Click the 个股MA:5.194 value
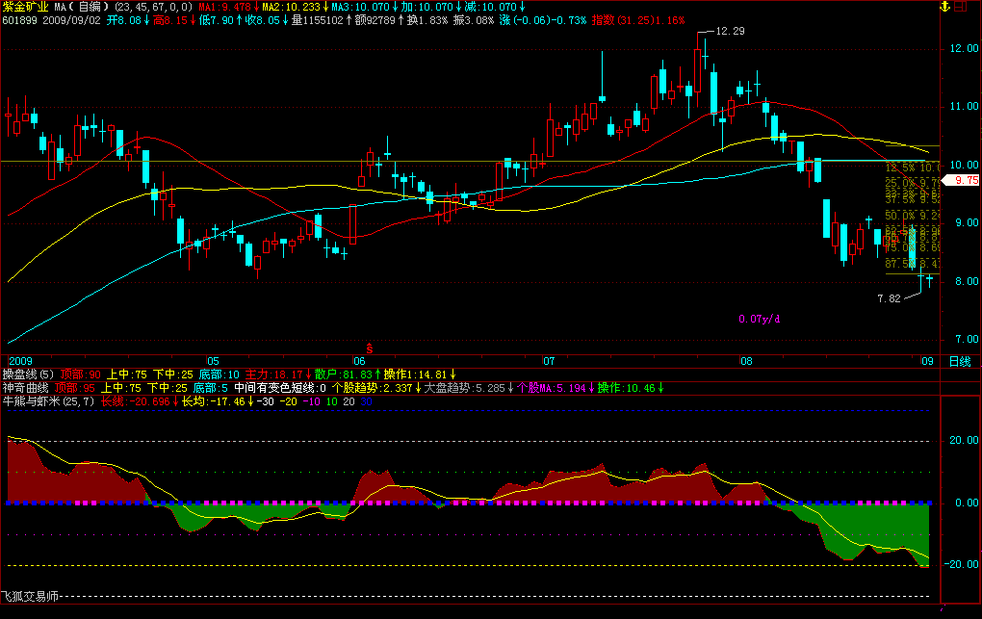The height and width of the screenshot is (619, 982). click(551, 389)
